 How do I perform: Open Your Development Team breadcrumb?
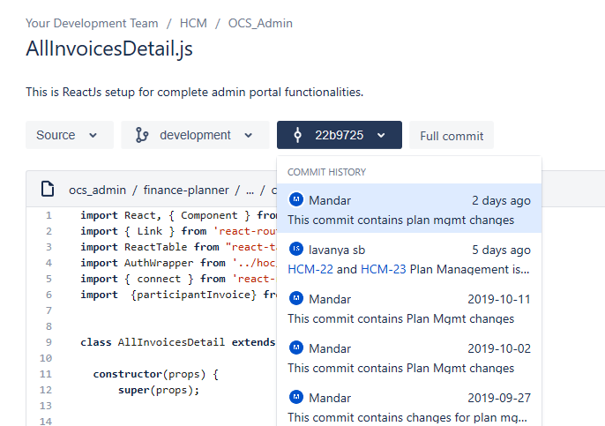pyautogui.click(x=92, y=23)
